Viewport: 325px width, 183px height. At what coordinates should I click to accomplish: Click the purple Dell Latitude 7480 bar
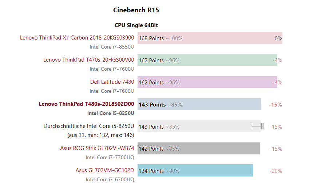point(226,82)
